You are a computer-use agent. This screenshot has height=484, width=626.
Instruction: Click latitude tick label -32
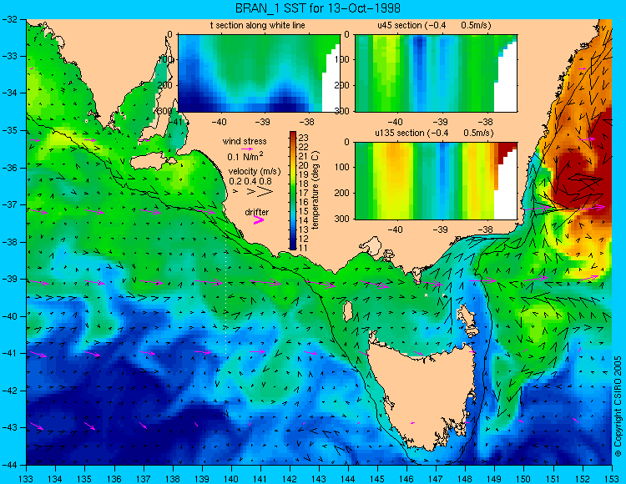10,19
